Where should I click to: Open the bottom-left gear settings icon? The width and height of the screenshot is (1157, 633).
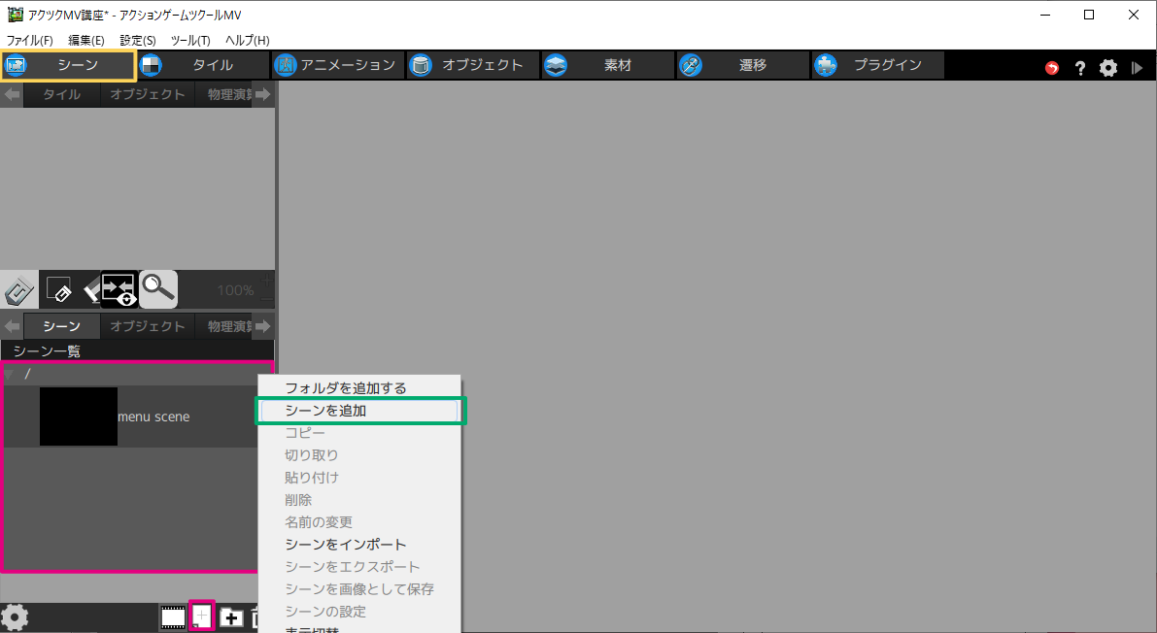(15, 616)
